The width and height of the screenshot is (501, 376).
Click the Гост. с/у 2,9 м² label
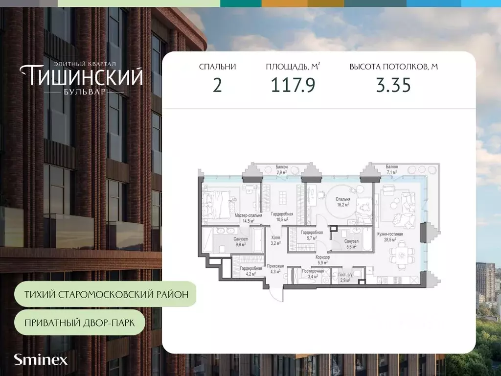[x=345, y=277]
